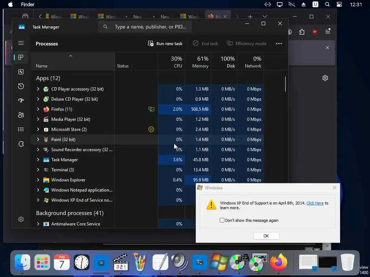Open Performance page in Task Manager sidebar
370x277 pixels.
(x=21, y=72)
